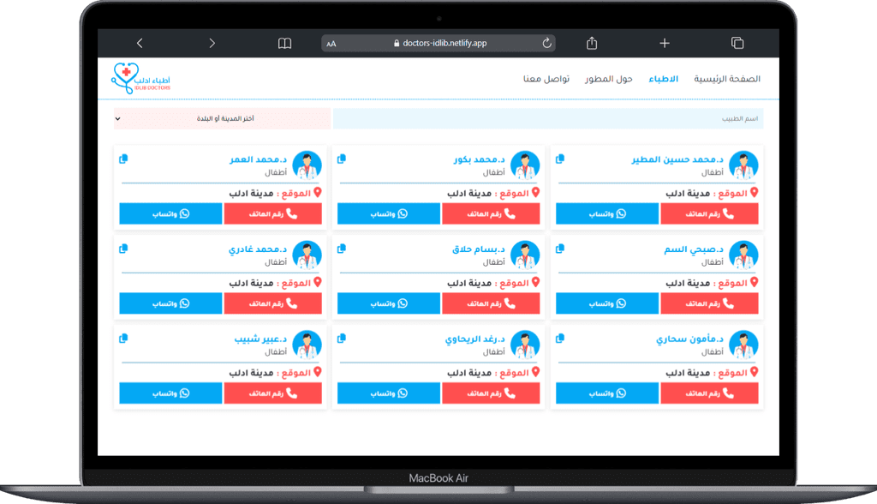This screenshot has height=504, width=877.
Task: Copy info icon on د.صبحي السم card
Action: click(560, 249)
